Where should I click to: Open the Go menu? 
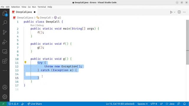29,7
